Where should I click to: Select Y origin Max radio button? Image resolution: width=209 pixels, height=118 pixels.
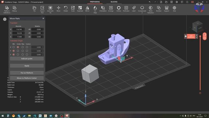coord(23,51)
